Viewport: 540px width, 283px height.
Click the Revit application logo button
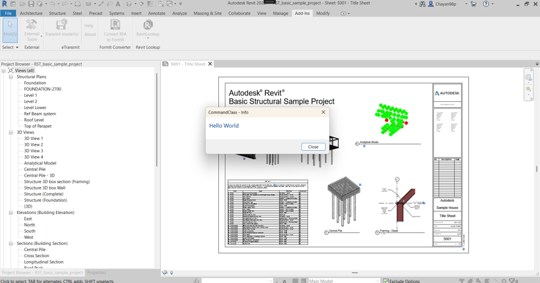click(x=5, y=4)
